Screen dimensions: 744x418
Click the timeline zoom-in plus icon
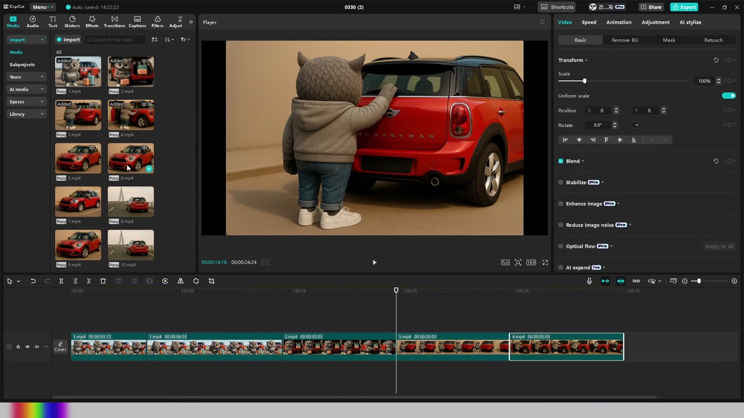coord(735,281)
